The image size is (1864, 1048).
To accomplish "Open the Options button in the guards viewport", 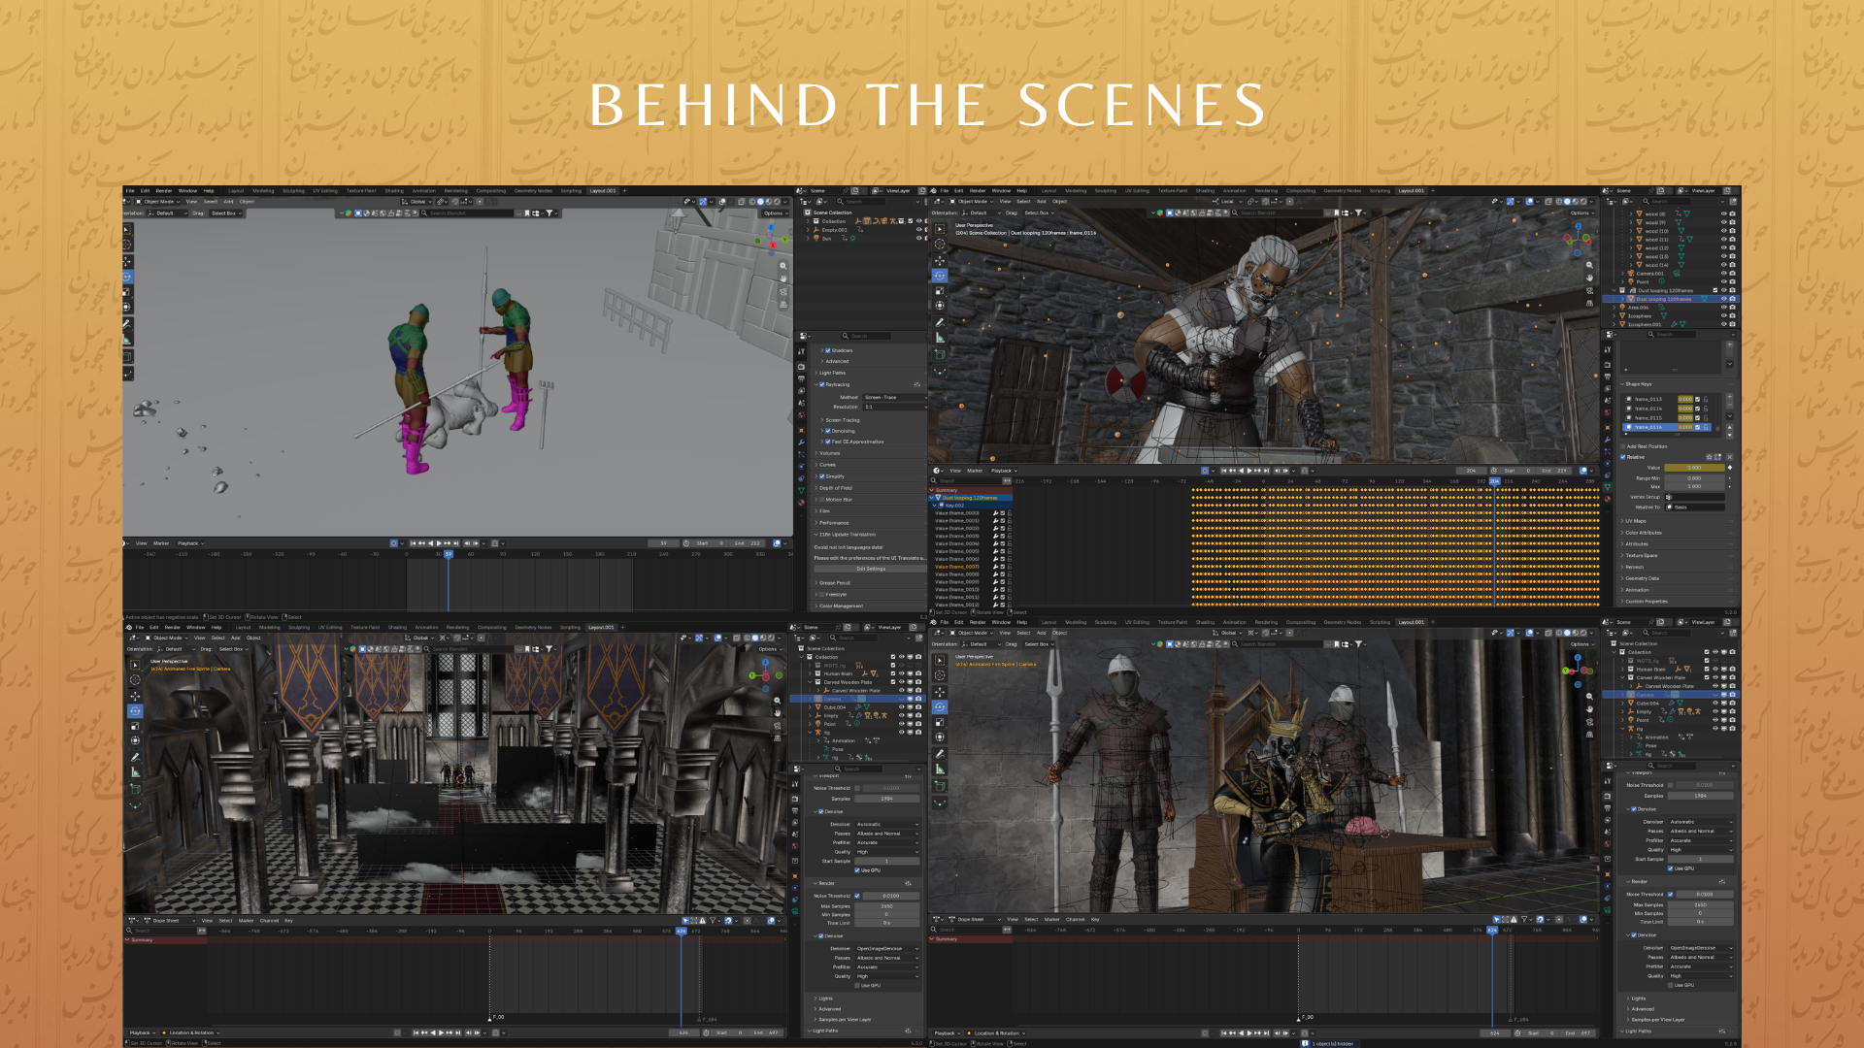I will [x=774, y=213].
